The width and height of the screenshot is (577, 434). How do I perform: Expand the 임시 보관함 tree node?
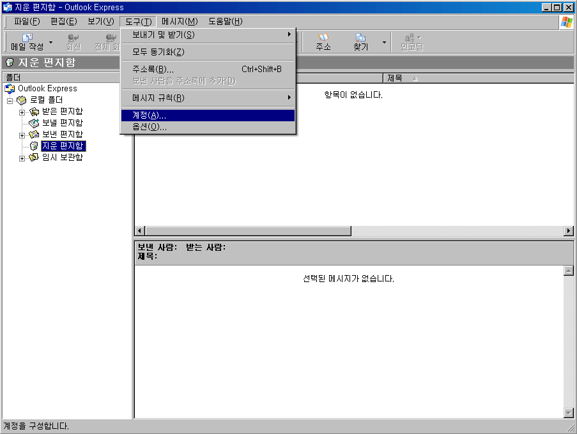point(22,159)
